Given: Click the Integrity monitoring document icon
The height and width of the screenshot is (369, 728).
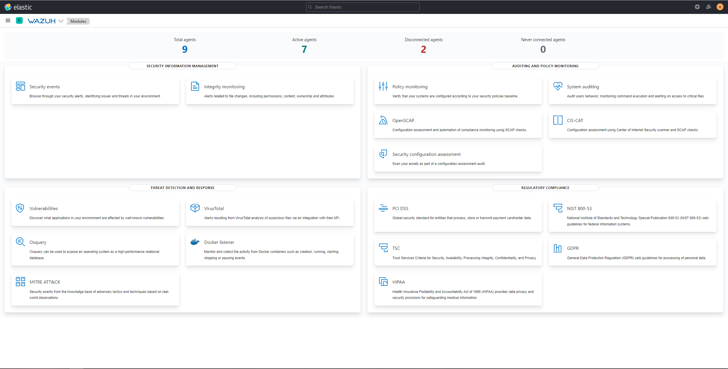Looking at the screenshot, I should [x=195, y=86].
